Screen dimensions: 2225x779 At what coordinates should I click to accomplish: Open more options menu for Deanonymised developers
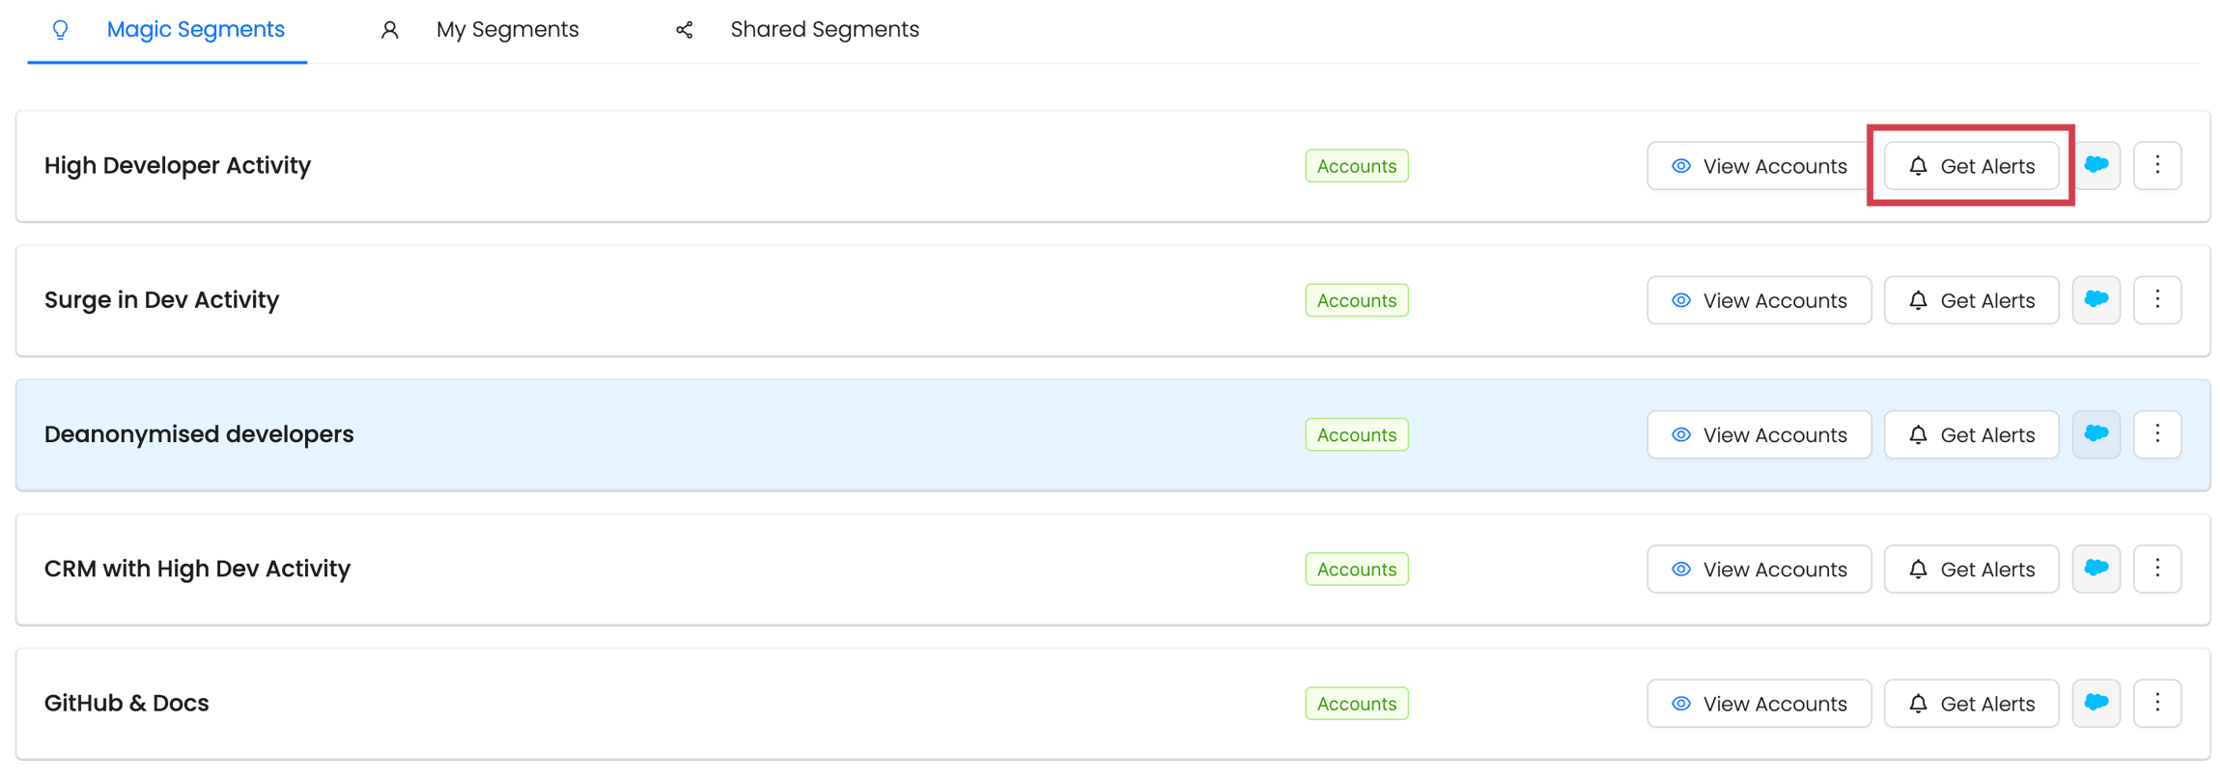coord(2157,433)
